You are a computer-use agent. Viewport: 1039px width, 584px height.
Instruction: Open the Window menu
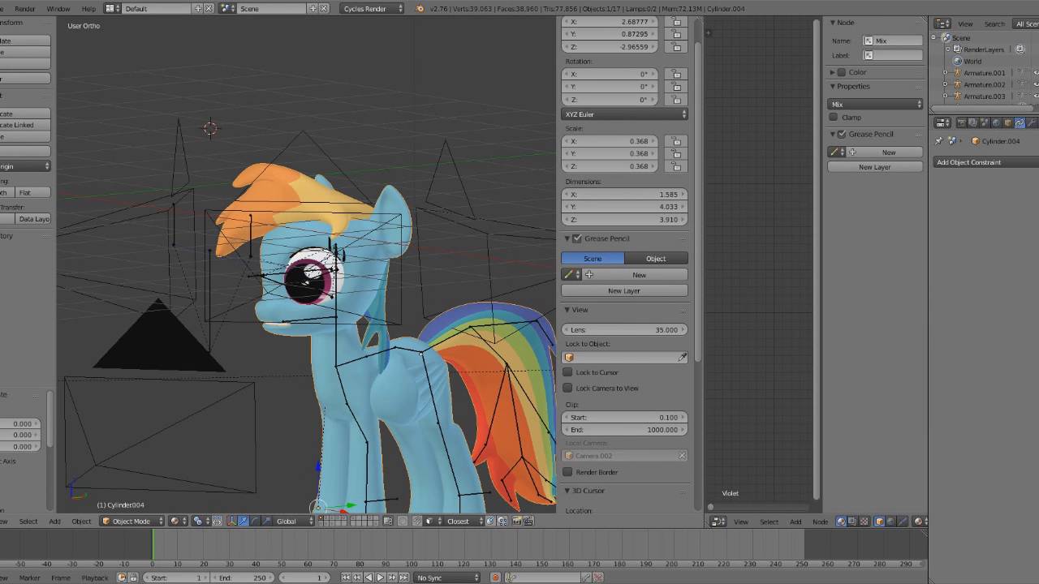pyautogui.click(x=58, y=8)
